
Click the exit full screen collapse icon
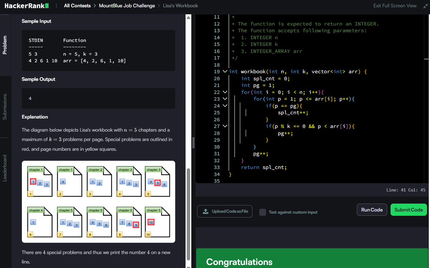click(x=425, y=6)
